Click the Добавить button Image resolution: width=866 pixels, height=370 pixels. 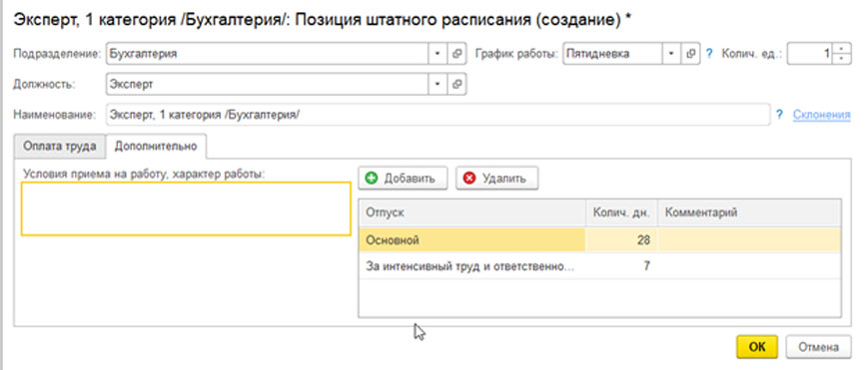pos(403,179)
